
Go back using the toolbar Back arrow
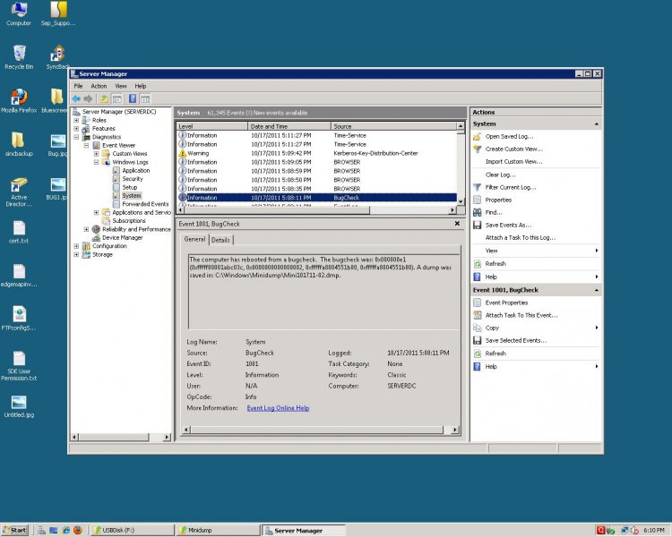pyautogui.click(x=76, y=99)
